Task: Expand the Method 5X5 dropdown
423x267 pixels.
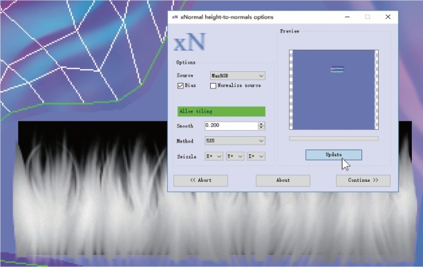Action: 235,140
